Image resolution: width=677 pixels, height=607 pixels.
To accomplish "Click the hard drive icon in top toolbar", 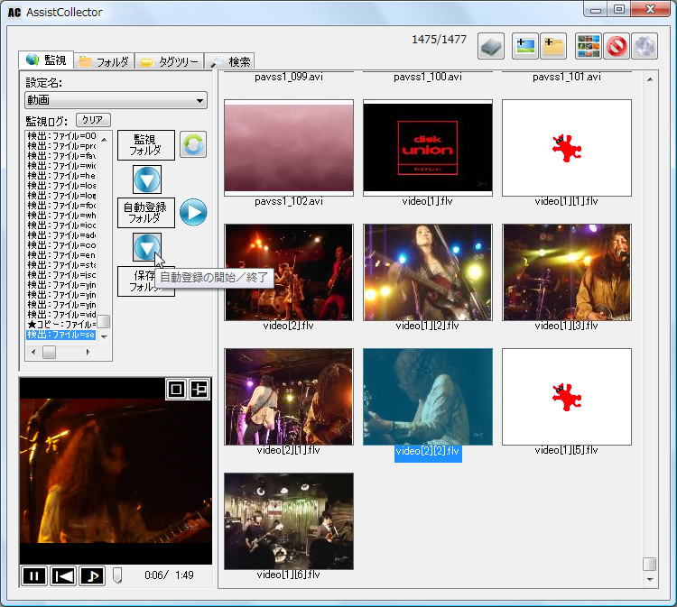I will coord(491,46).
